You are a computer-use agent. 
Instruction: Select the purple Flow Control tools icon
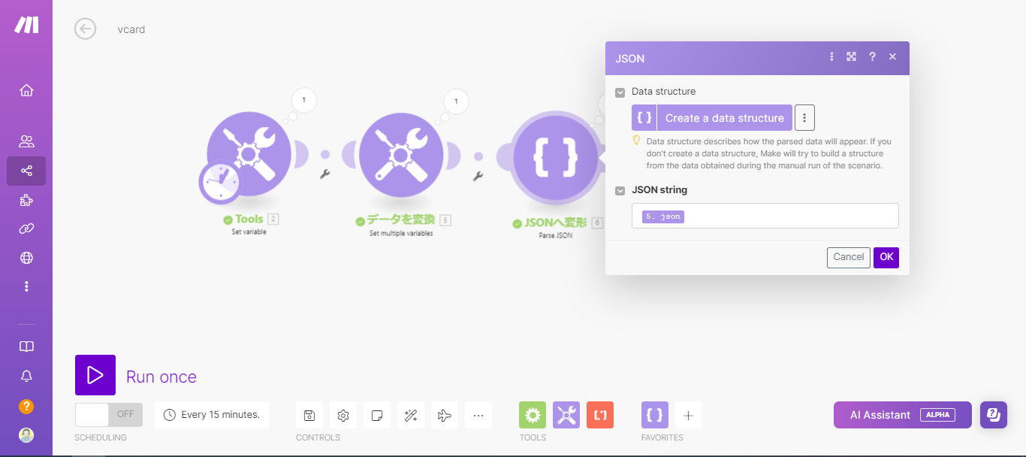pyautogui.click(x=566, y=414)
